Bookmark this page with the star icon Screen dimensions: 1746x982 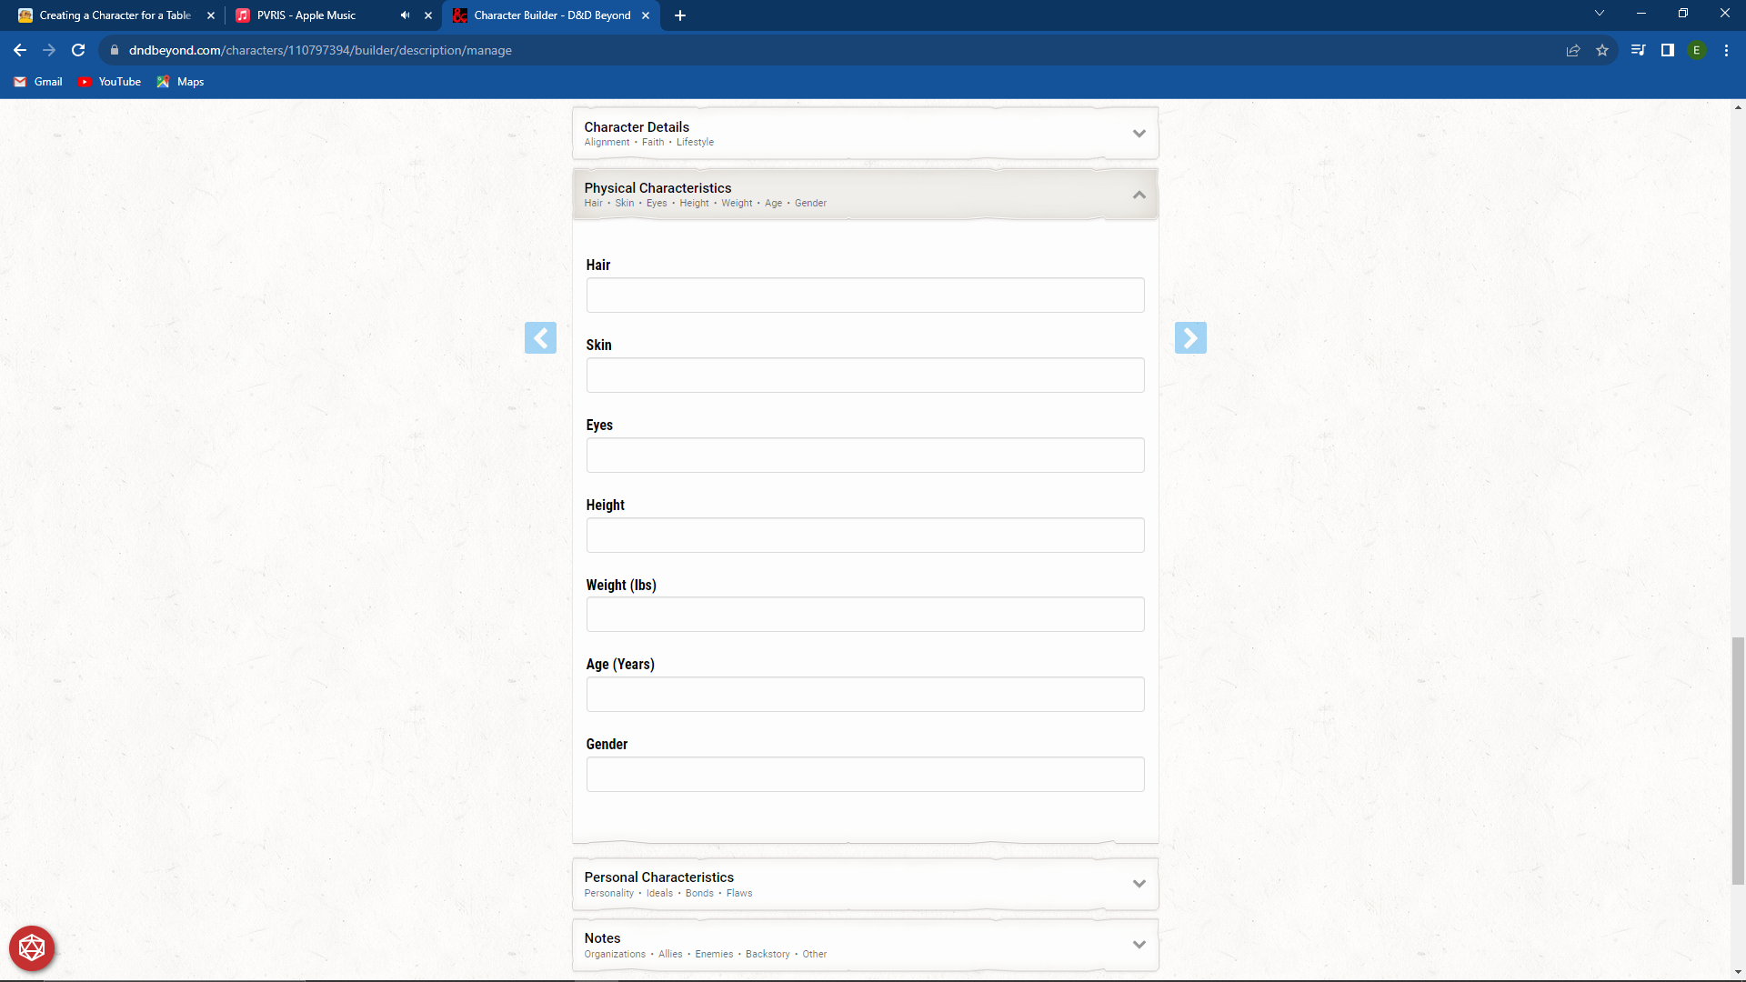pyautogui.click(x=1603, y=50)
